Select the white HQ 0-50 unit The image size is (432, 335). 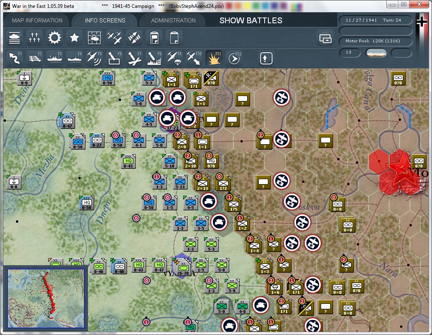[x=86, y=203]
